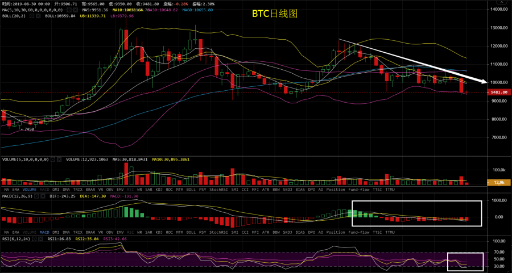The image size is (512, 273).
Task: Select BIAS in the bar under the MACD chart
Action: click(300, 232)
